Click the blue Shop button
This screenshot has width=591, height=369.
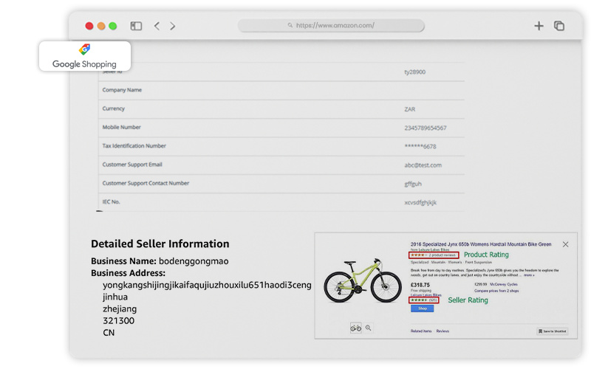point(422,308)
